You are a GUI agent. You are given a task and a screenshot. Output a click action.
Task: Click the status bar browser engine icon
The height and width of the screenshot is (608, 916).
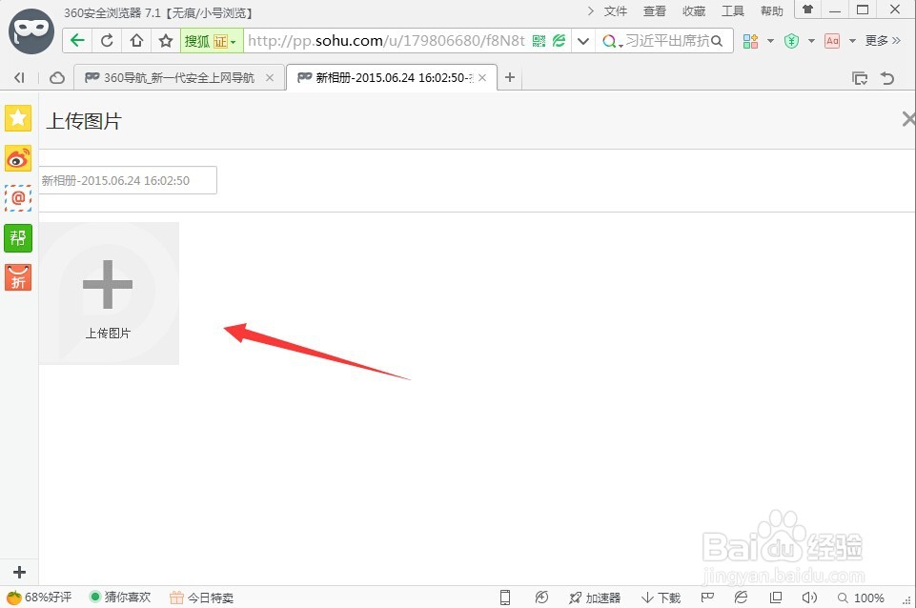click(x=741, y=598)
